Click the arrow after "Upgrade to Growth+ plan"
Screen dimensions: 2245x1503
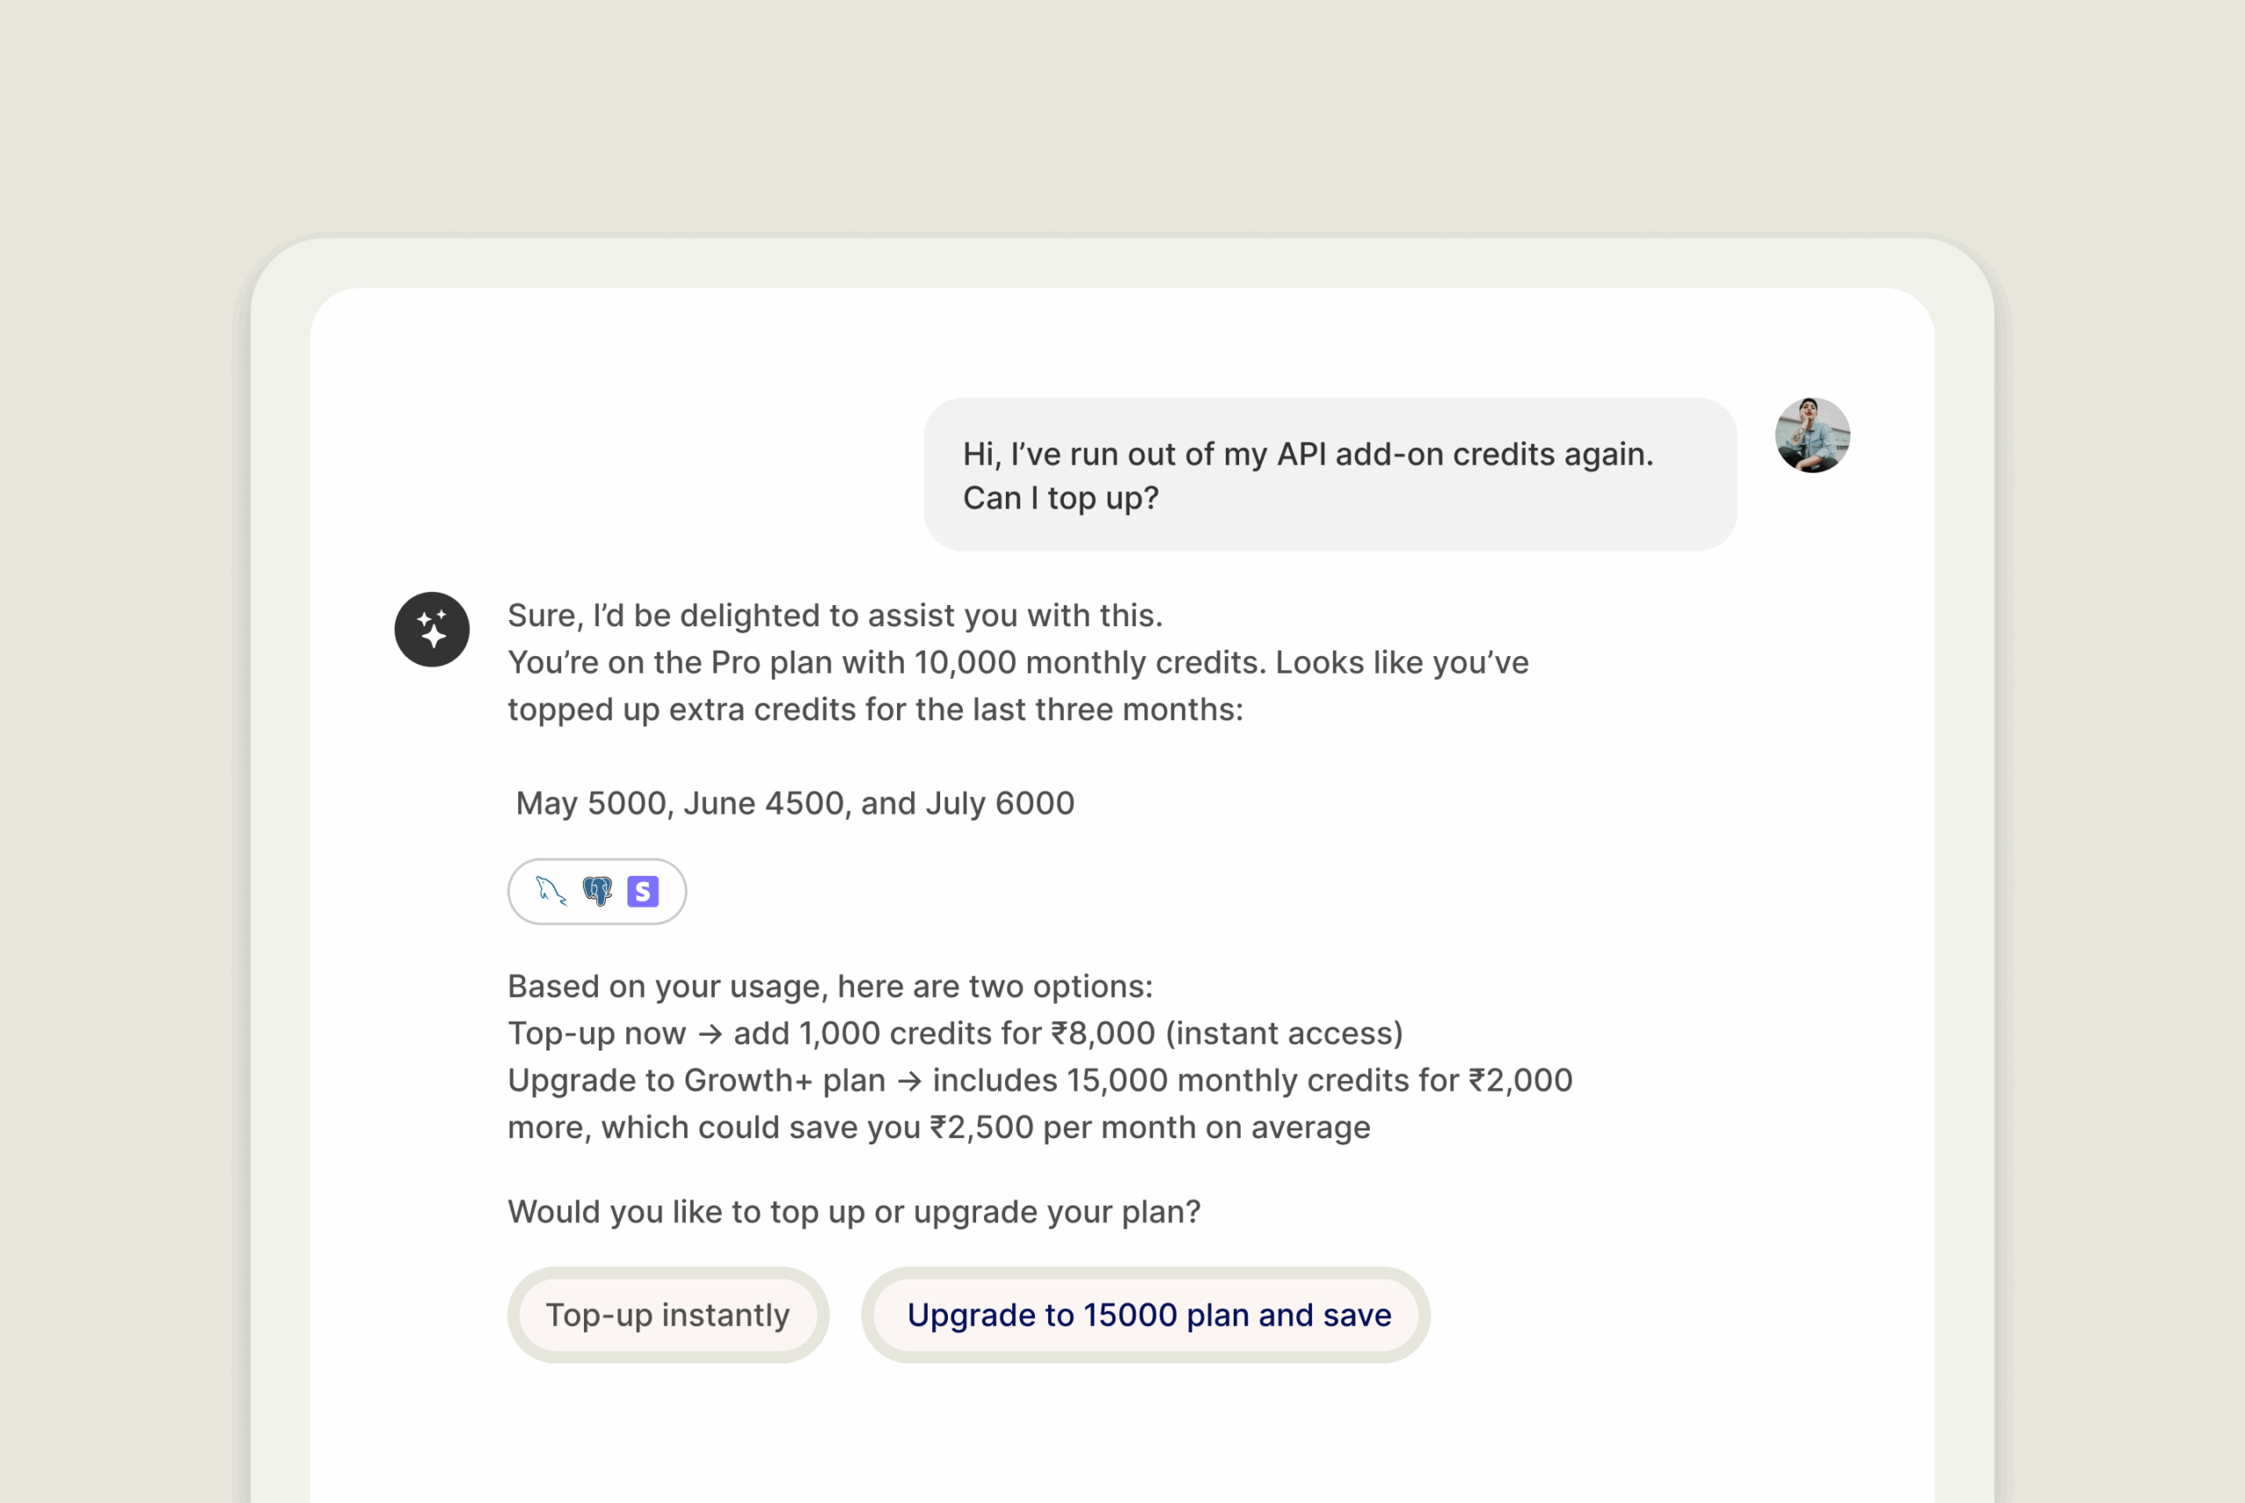tap(909, 1081)
